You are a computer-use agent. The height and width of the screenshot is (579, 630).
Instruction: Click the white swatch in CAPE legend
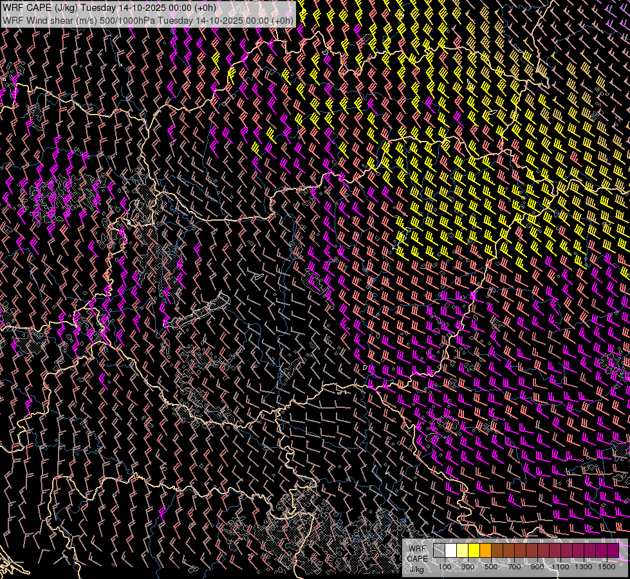point(450,551)
